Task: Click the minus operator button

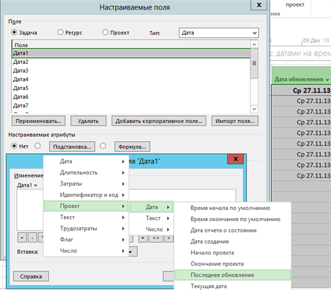Action: (32, 238)
